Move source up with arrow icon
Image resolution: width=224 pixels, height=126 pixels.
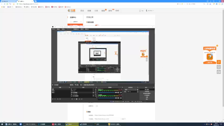80,99
